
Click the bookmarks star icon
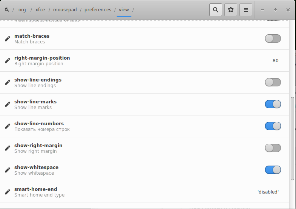(x=231, y=10)
